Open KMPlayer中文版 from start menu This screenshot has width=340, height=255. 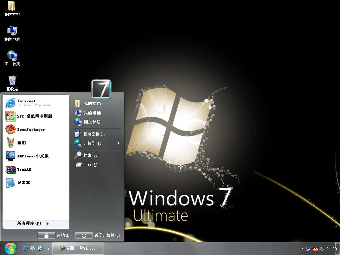[36, 156]
